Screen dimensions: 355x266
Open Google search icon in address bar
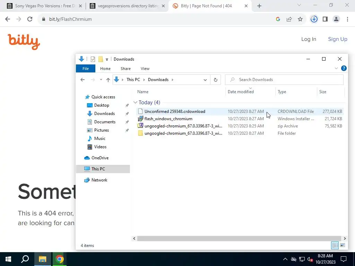pyautogui.click(x=278, y=19)
